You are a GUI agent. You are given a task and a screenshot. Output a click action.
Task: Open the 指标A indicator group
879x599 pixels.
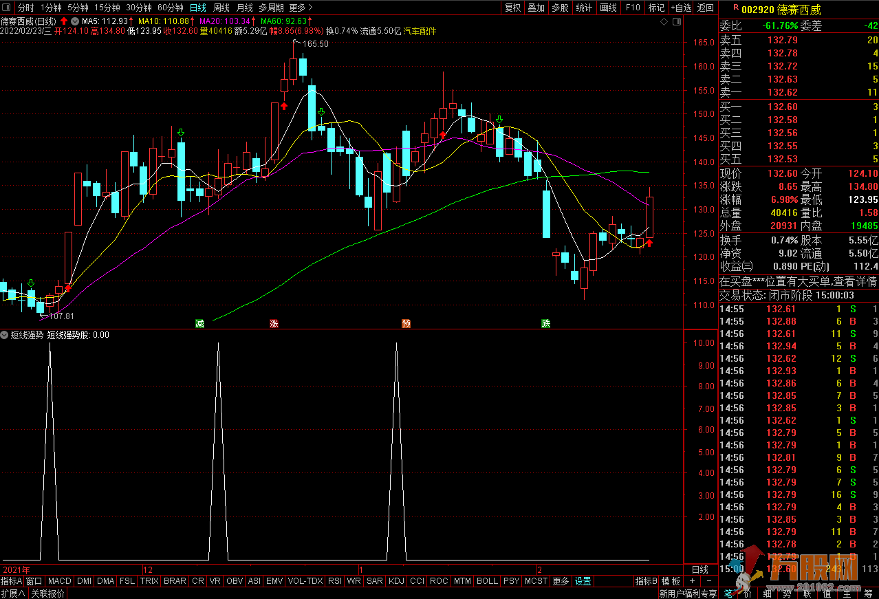click(x=12, y=581)
